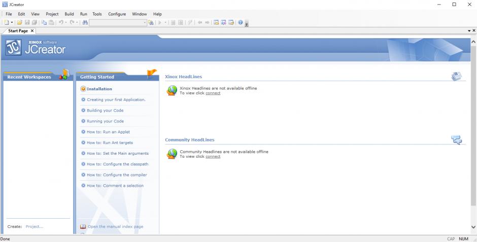The width and height of the screenshot is (477, 242).
Task: Click the globe icon under Community HeadLines
Action: [172, 154]
